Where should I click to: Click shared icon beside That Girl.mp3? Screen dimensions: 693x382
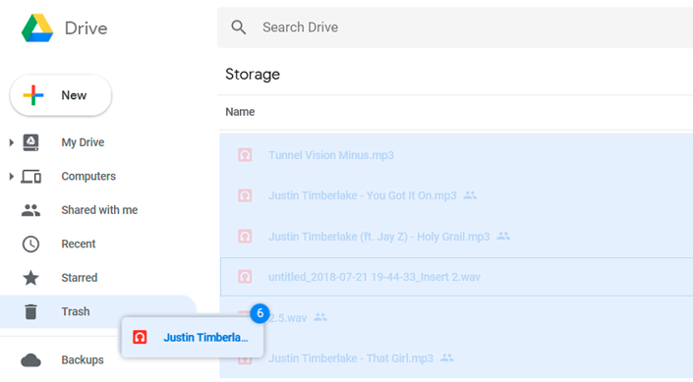[x=447, y=357]
